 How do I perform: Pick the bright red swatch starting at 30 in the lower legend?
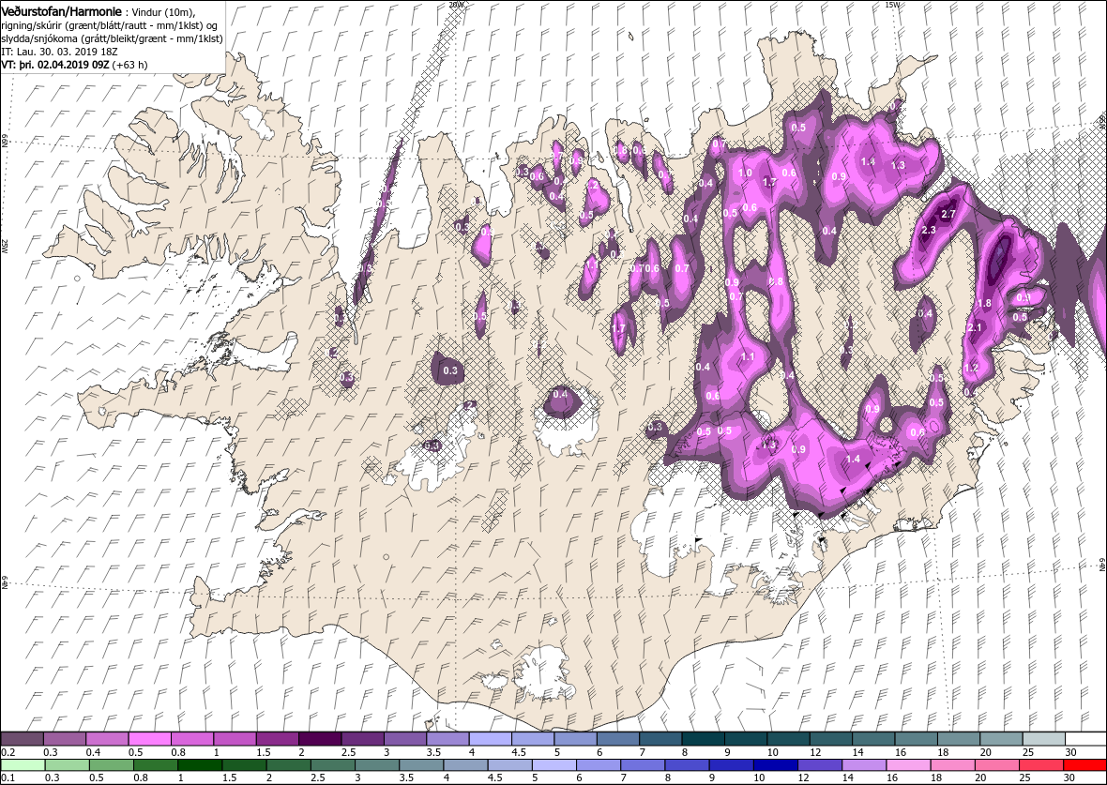pos(1085,765)
